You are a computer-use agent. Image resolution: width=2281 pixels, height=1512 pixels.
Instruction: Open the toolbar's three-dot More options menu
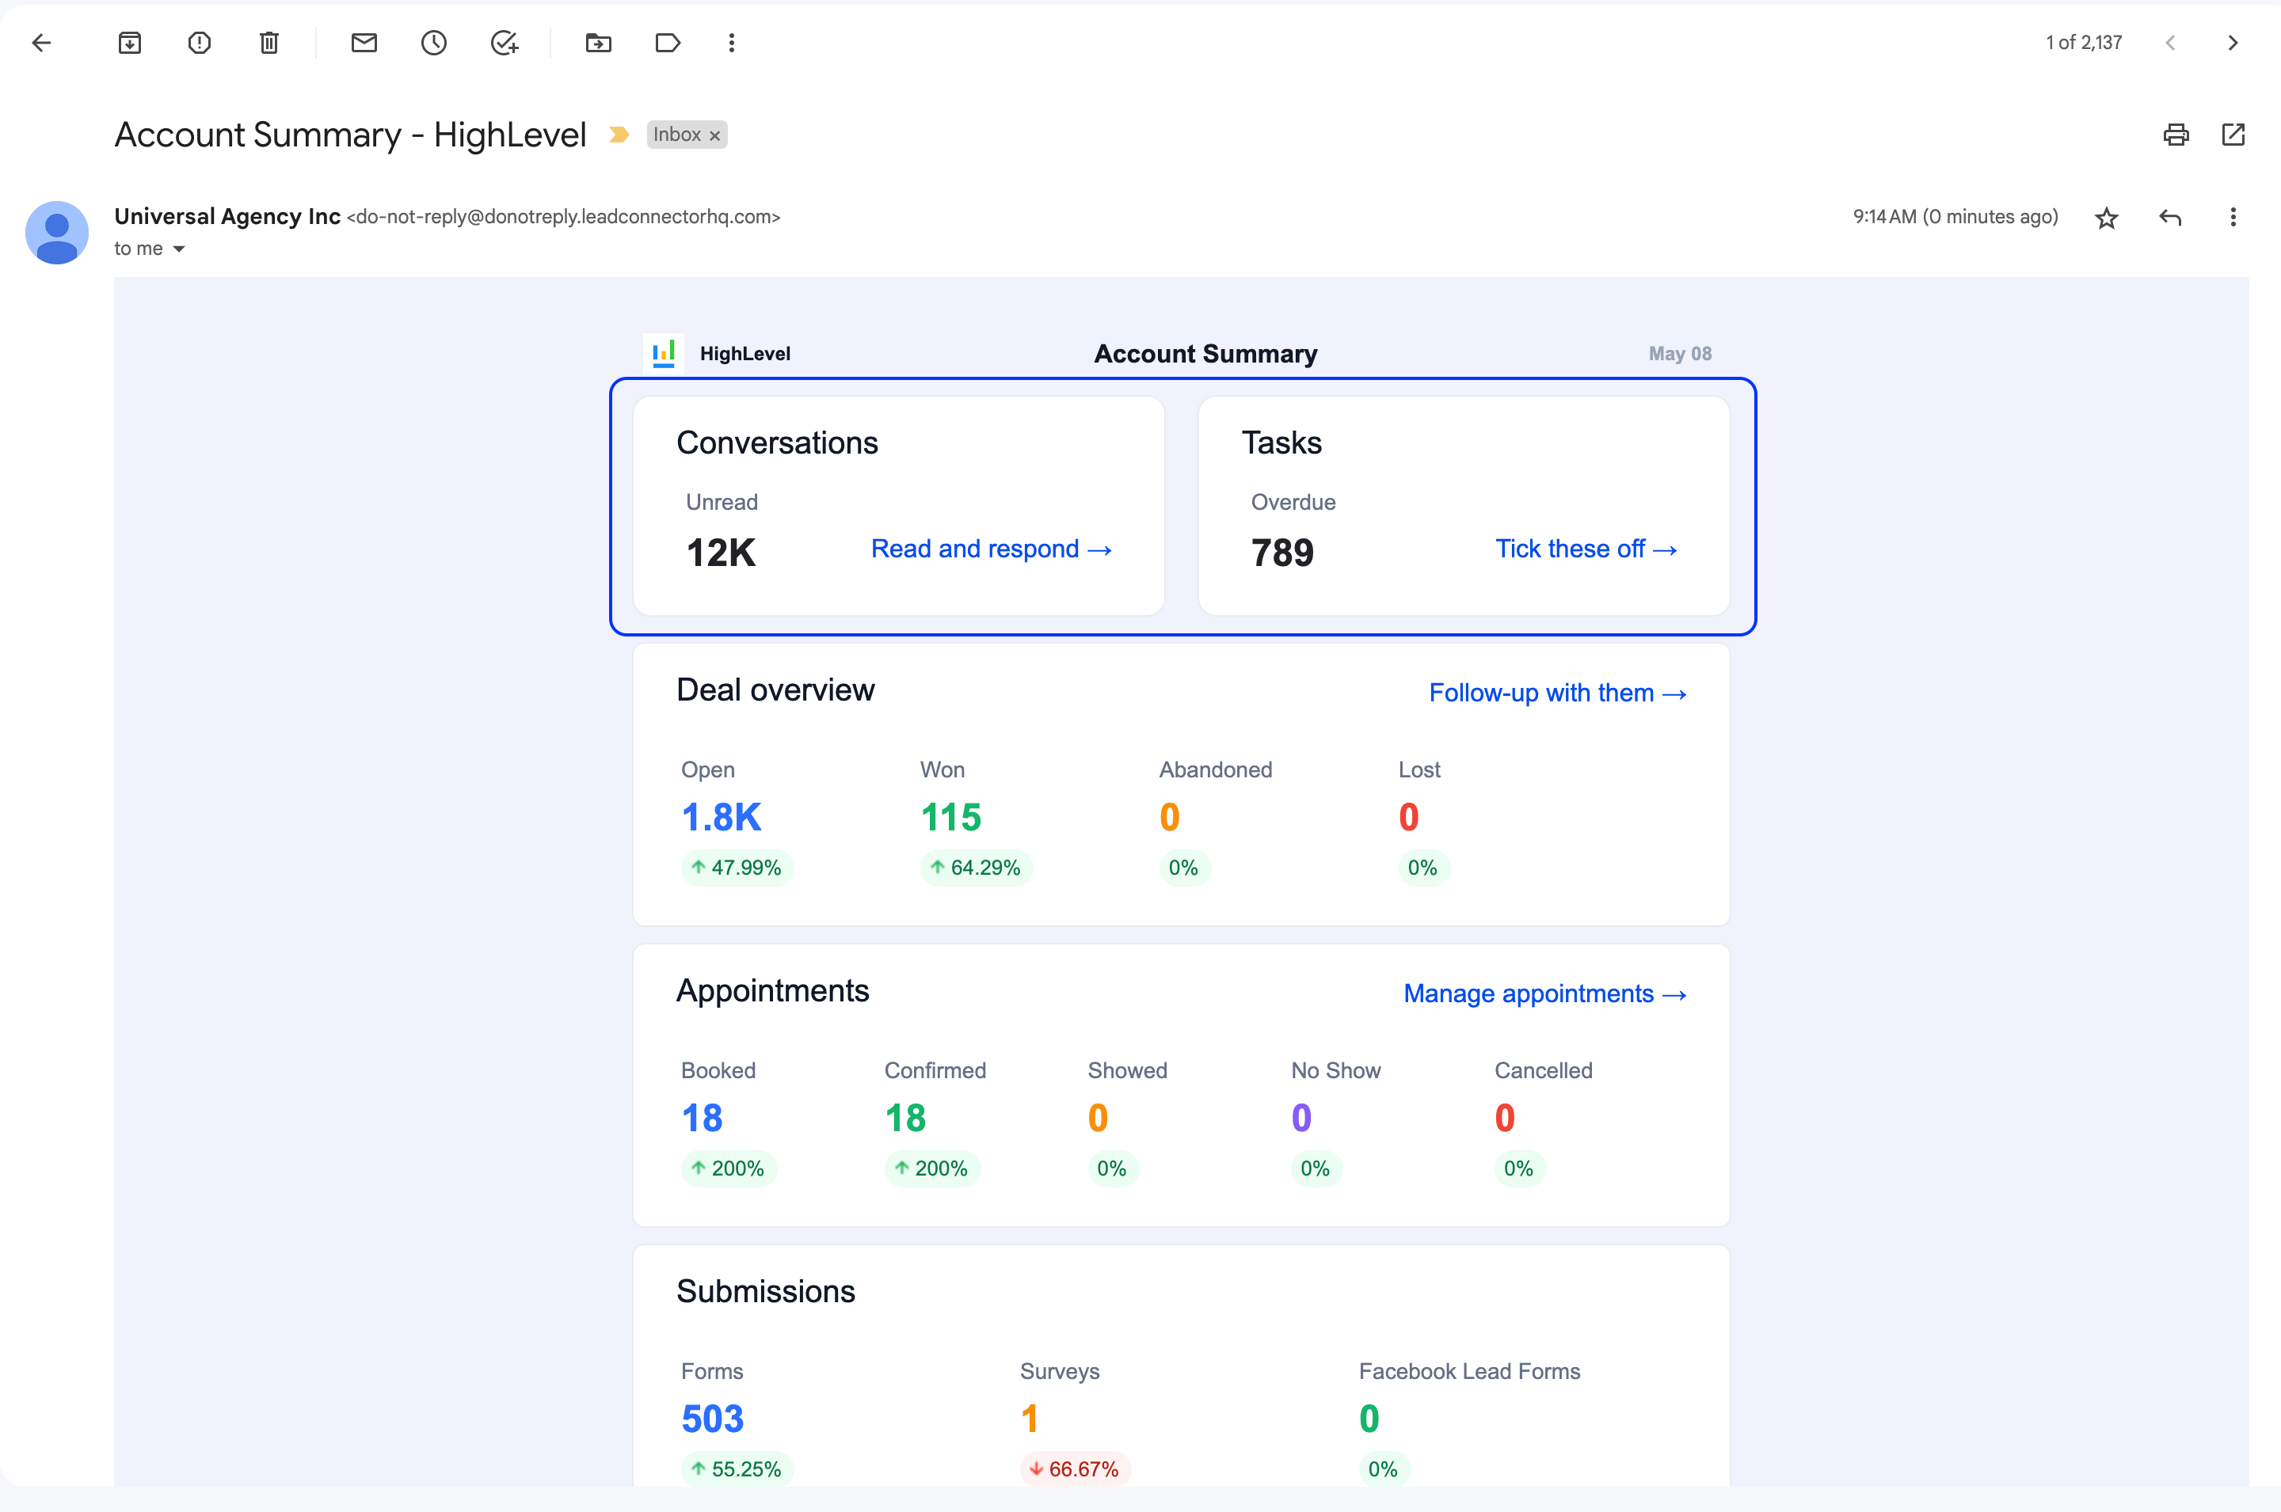731,43
